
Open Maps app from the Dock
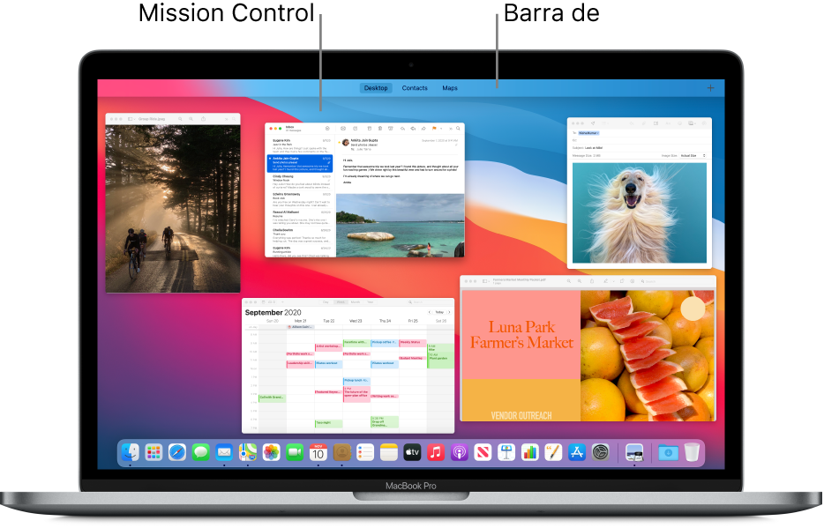248,452
